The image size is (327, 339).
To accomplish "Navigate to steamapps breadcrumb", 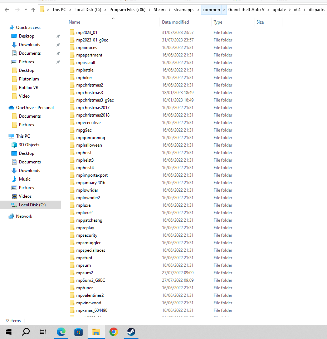I will coord(184,10).
